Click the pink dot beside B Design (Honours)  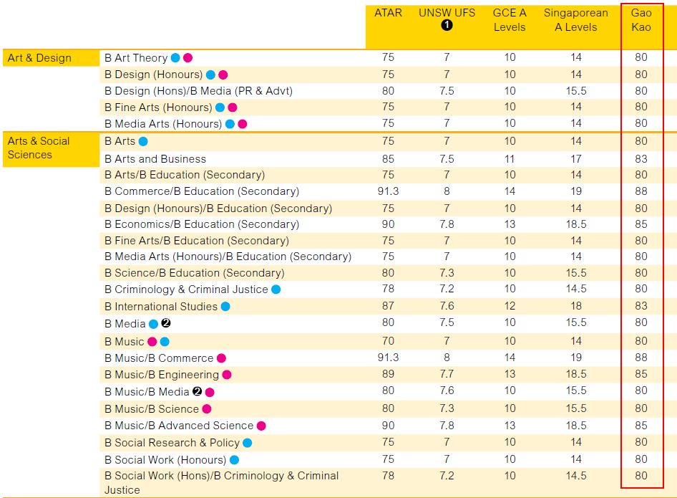click(223, 75)
